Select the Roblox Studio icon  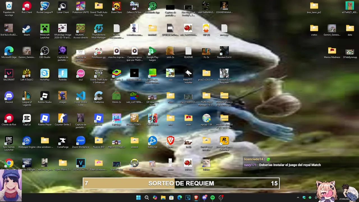click(x=45, y=97)
